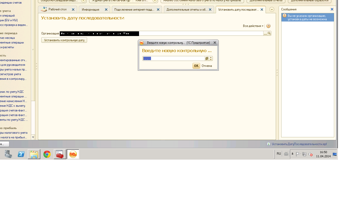
Task: Expand the open tabs list arrow
Action: click(x=272, y=10)
